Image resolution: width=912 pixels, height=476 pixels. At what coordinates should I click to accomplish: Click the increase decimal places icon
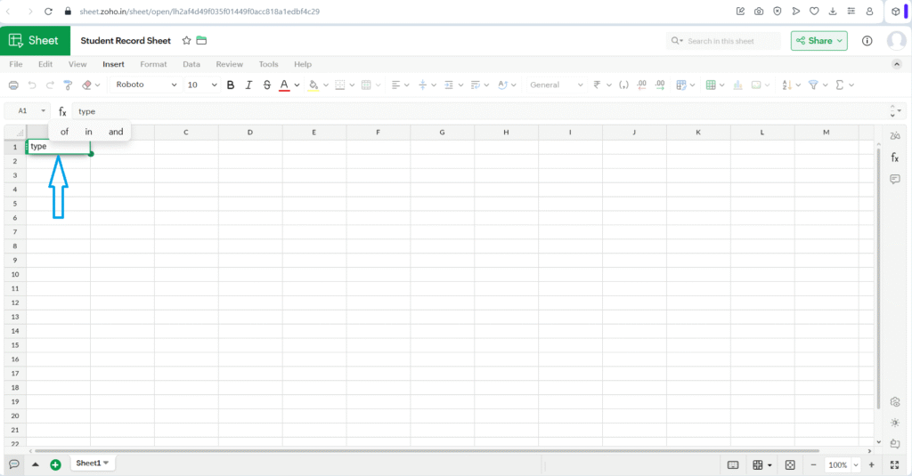(x=660, y=85)
